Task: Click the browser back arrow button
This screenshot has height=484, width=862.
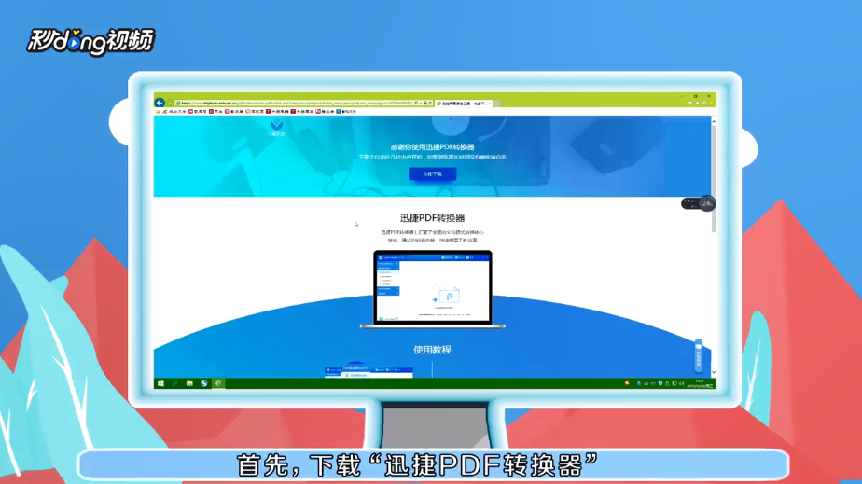Action: (x=160, y=103)
